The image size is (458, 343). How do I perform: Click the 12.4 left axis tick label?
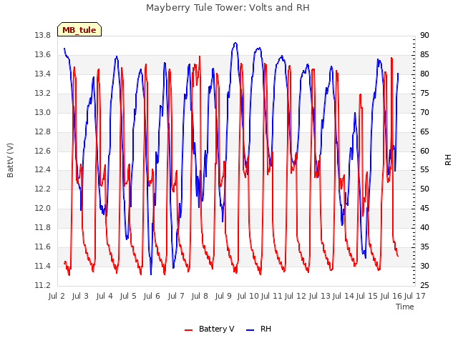point(42,170)
